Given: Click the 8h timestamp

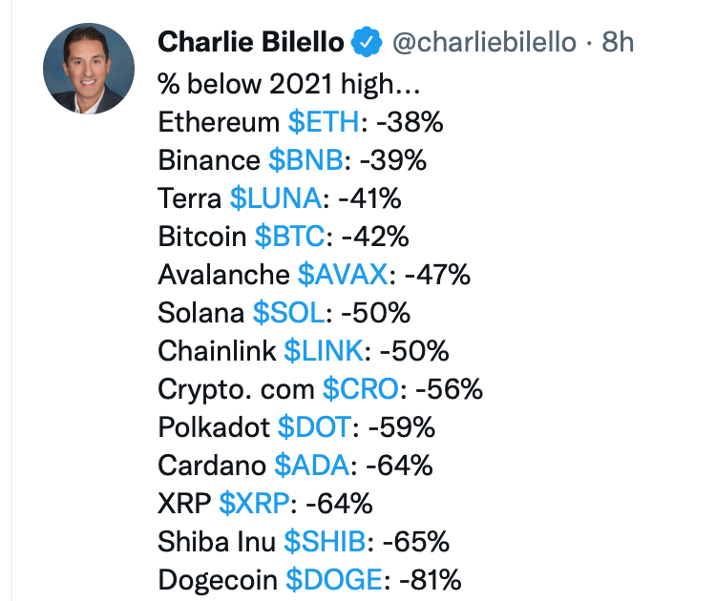Looking at the screenshot, I should point(618,42).
